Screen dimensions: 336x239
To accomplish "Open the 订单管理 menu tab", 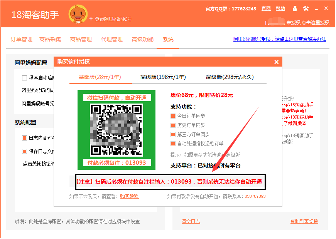I will [22, 39].
